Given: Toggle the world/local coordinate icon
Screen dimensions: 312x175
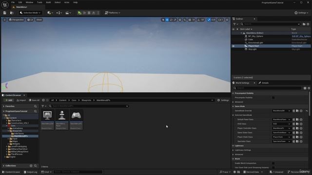Looking at the screenshot, I should tap(180, 20).
